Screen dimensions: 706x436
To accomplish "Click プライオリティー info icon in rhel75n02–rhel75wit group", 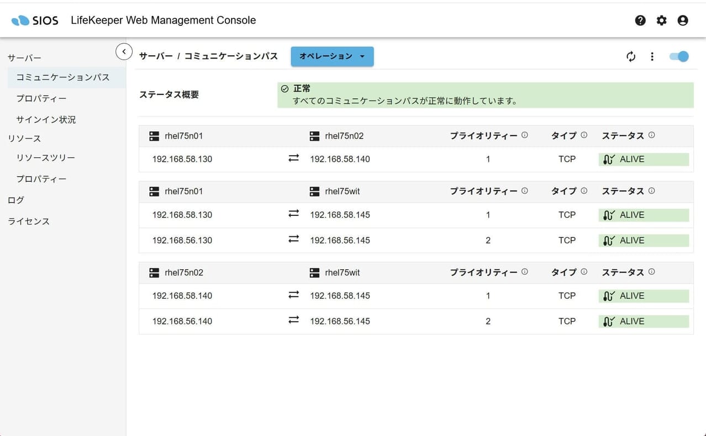I will point(525,272).
